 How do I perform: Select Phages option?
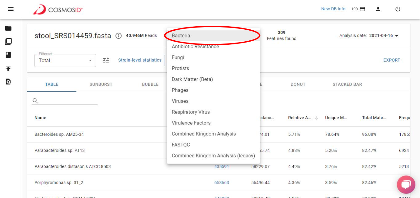(x=213, y=90)
